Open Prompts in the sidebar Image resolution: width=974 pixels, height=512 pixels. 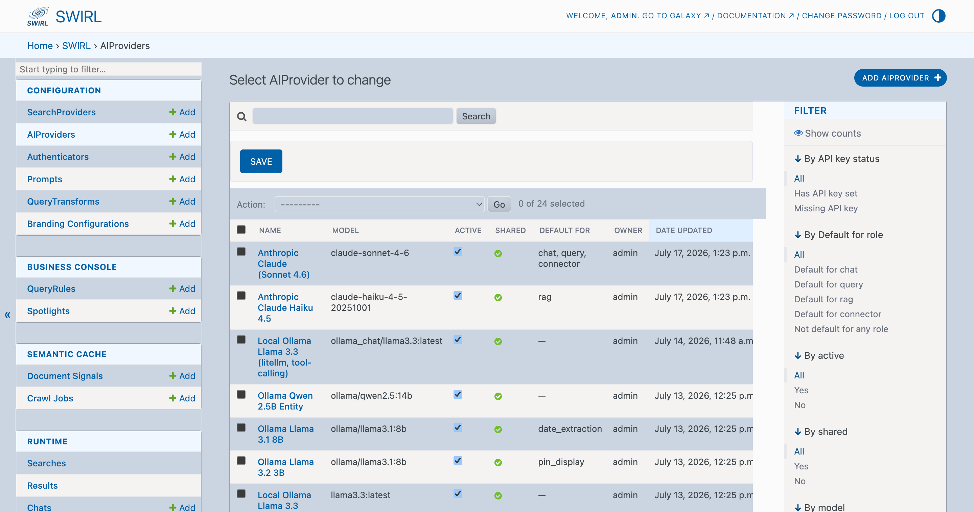pyautogui.click(x=45, y=179)
